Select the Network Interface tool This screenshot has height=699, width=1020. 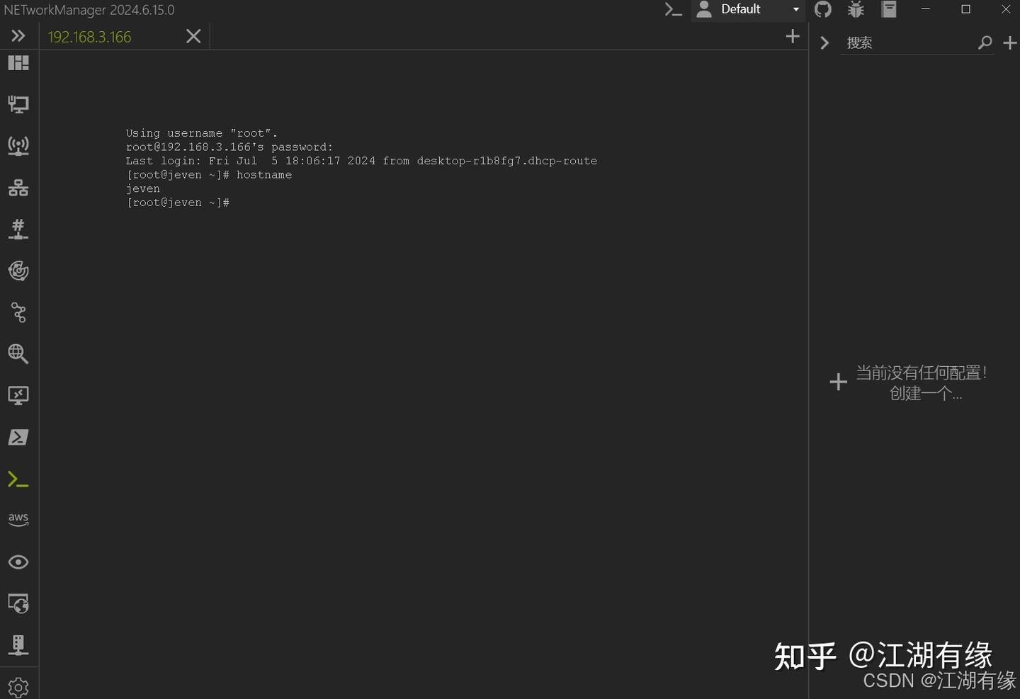(18, 104)
